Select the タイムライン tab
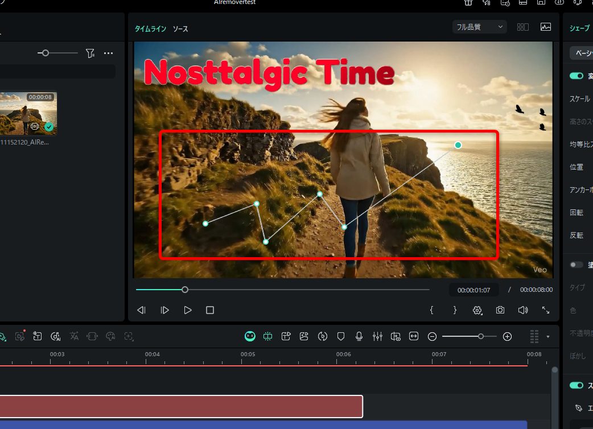Viewport: 593px width, 429px height. [150, 28]
